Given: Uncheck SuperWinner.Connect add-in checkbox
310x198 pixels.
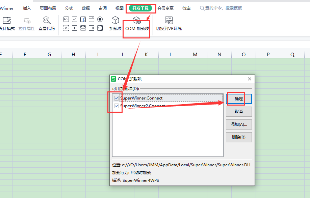Looking at the screenshot, I should (x=117, y=98).
